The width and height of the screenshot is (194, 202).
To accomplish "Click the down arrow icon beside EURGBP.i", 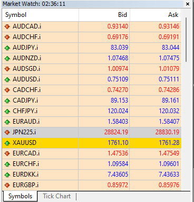I will pos(7,185).
